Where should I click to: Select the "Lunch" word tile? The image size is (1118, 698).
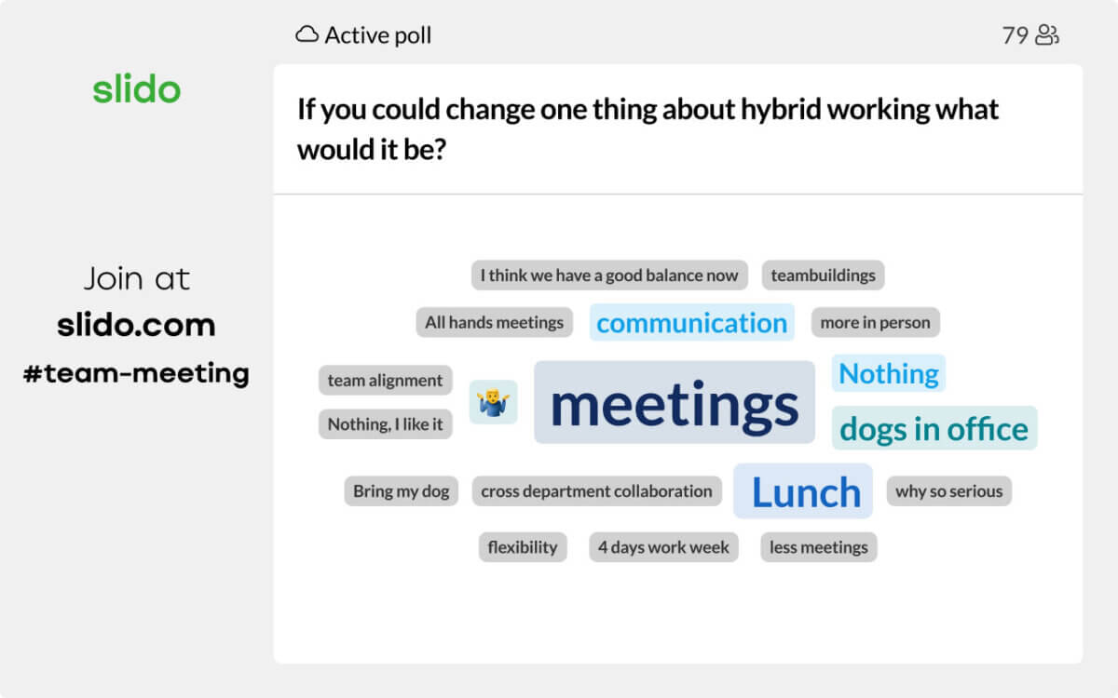point(803,491)
